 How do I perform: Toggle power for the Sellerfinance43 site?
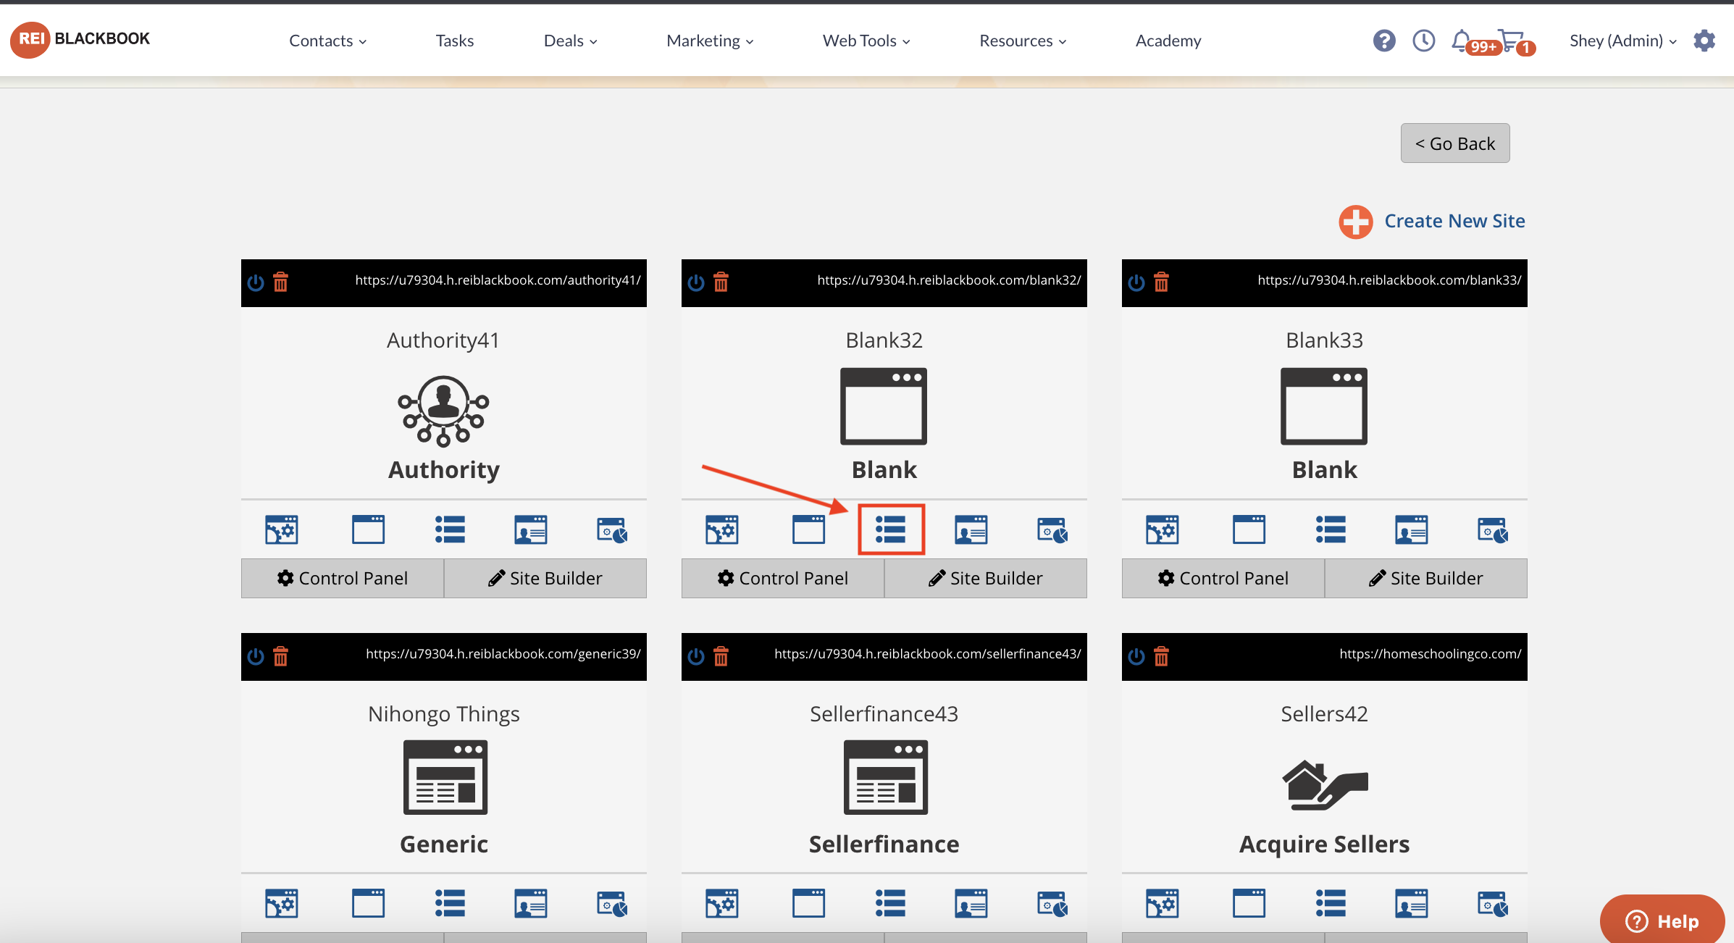[696, 656]
